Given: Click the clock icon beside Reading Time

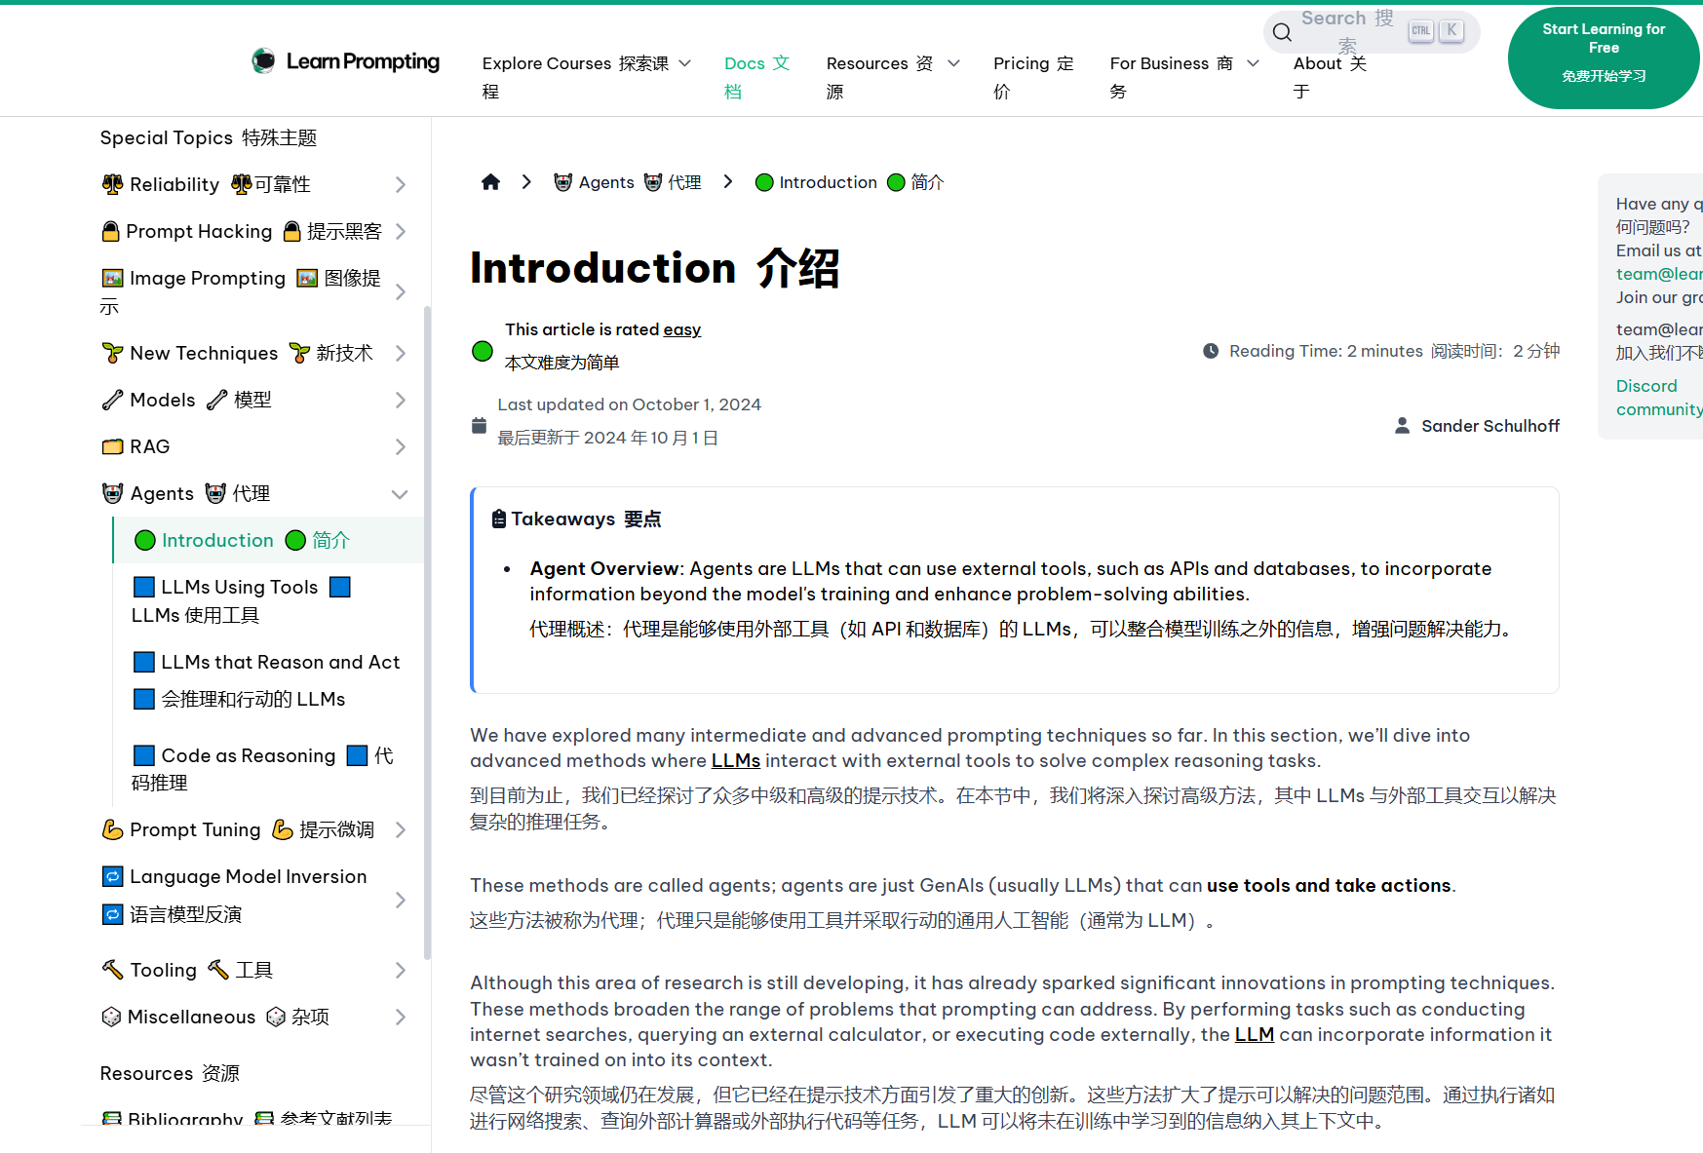Looking at the screenshot, I should coord(1211,351).
